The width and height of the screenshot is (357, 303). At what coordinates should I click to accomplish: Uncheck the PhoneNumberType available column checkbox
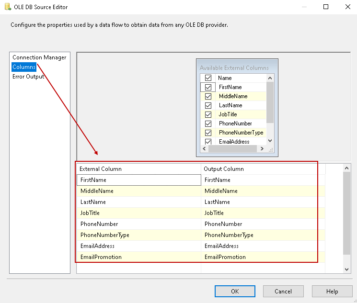pos(208,133)
